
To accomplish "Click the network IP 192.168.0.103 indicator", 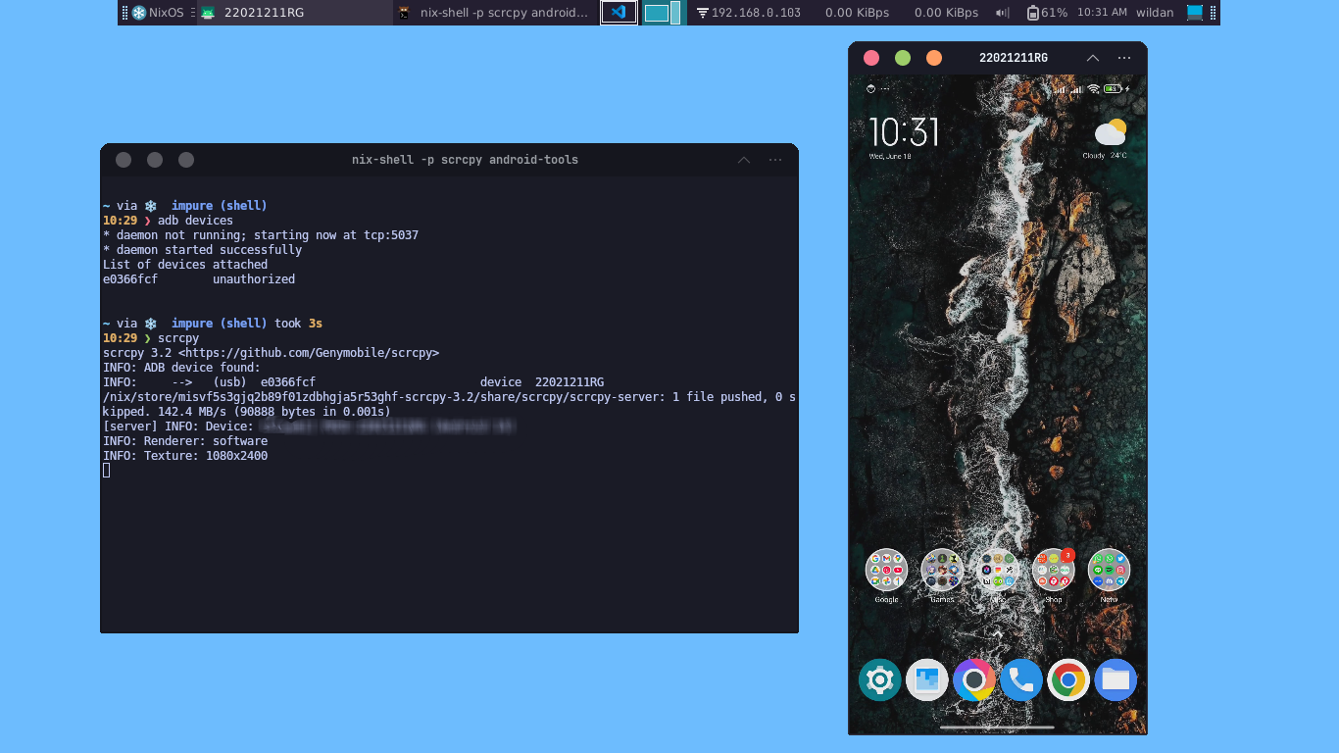I will [749, 13].
